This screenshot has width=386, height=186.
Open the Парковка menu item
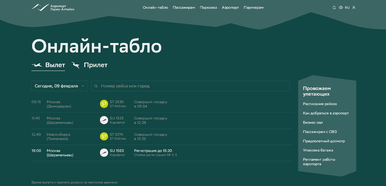point(208,8)
